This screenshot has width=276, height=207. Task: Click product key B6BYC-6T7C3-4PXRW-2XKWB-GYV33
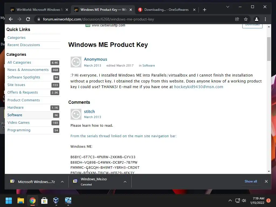click(103, 157)
